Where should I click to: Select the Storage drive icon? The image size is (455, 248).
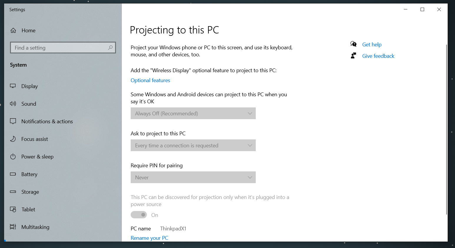point(13,192)
